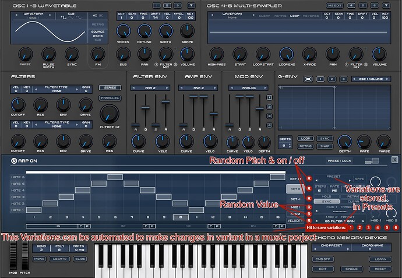The height and width of the screenshot is (278, 402).
Task: Enable HOLD in the arpeggiator
Action: point(327,196)
